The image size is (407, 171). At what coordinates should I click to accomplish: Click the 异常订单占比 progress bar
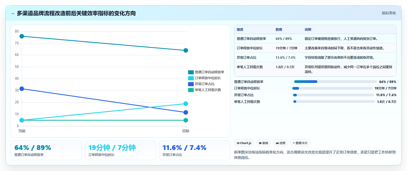pyautogui.click(x=334, y=95)
